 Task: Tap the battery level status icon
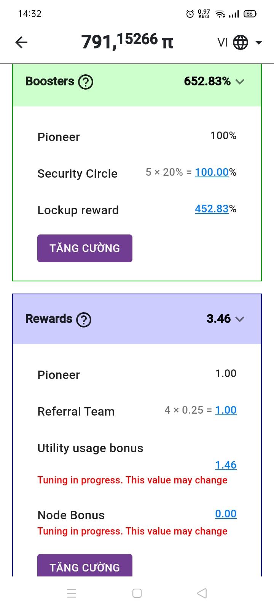[x=250, y=14]
